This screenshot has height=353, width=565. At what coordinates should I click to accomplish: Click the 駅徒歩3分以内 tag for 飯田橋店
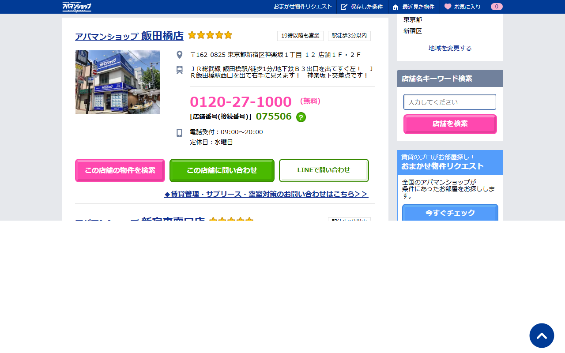click(x=349, y=36)
